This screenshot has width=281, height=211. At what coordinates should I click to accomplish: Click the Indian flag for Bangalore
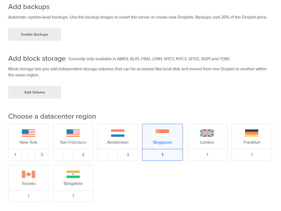point(73,174)
